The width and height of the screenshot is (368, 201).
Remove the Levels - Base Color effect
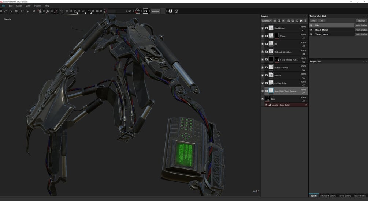click(x=306, y=105)
